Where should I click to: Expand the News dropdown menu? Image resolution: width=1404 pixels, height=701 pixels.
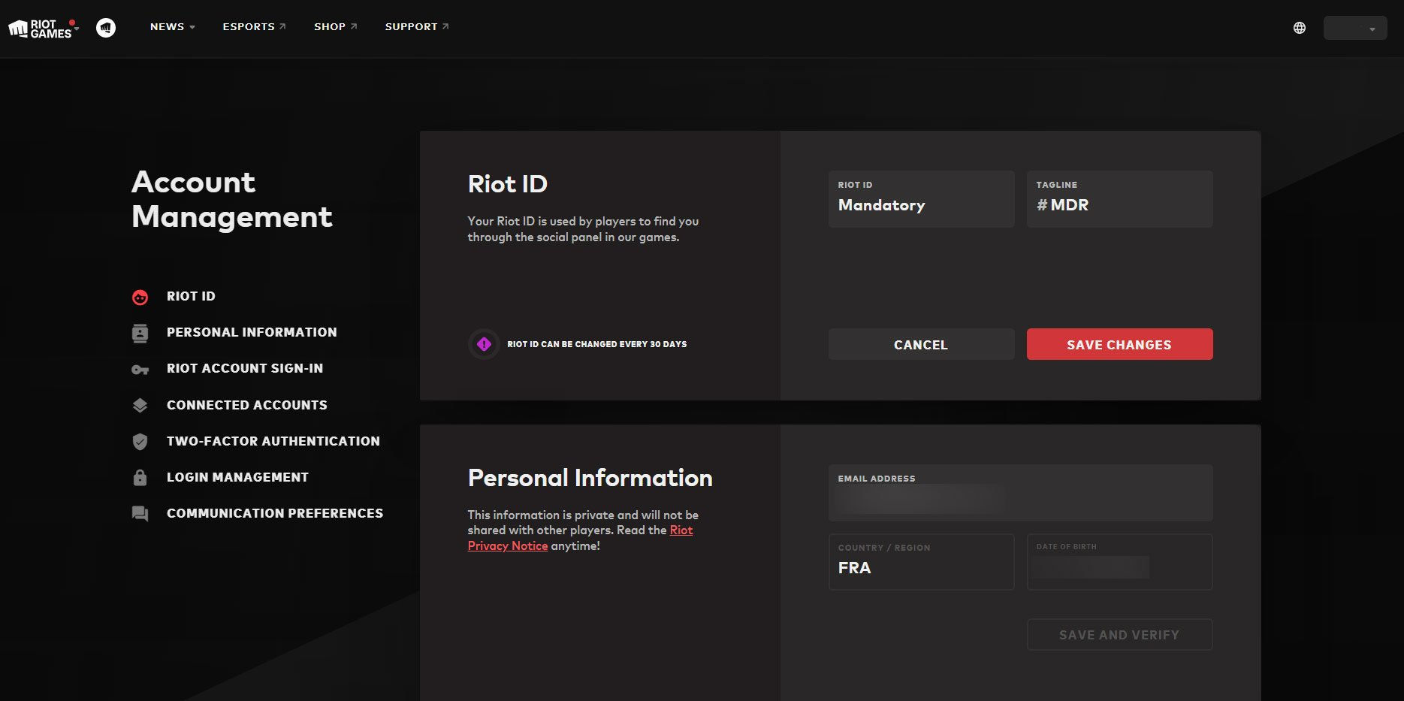[172, 26]
